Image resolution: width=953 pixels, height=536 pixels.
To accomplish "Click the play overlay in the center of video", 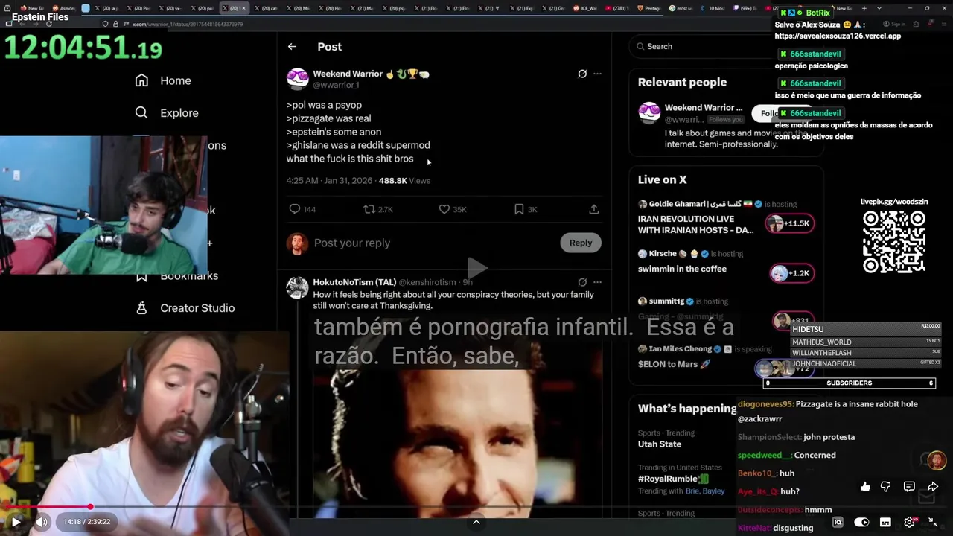I will pyautogui.click(x=476, y=268).
